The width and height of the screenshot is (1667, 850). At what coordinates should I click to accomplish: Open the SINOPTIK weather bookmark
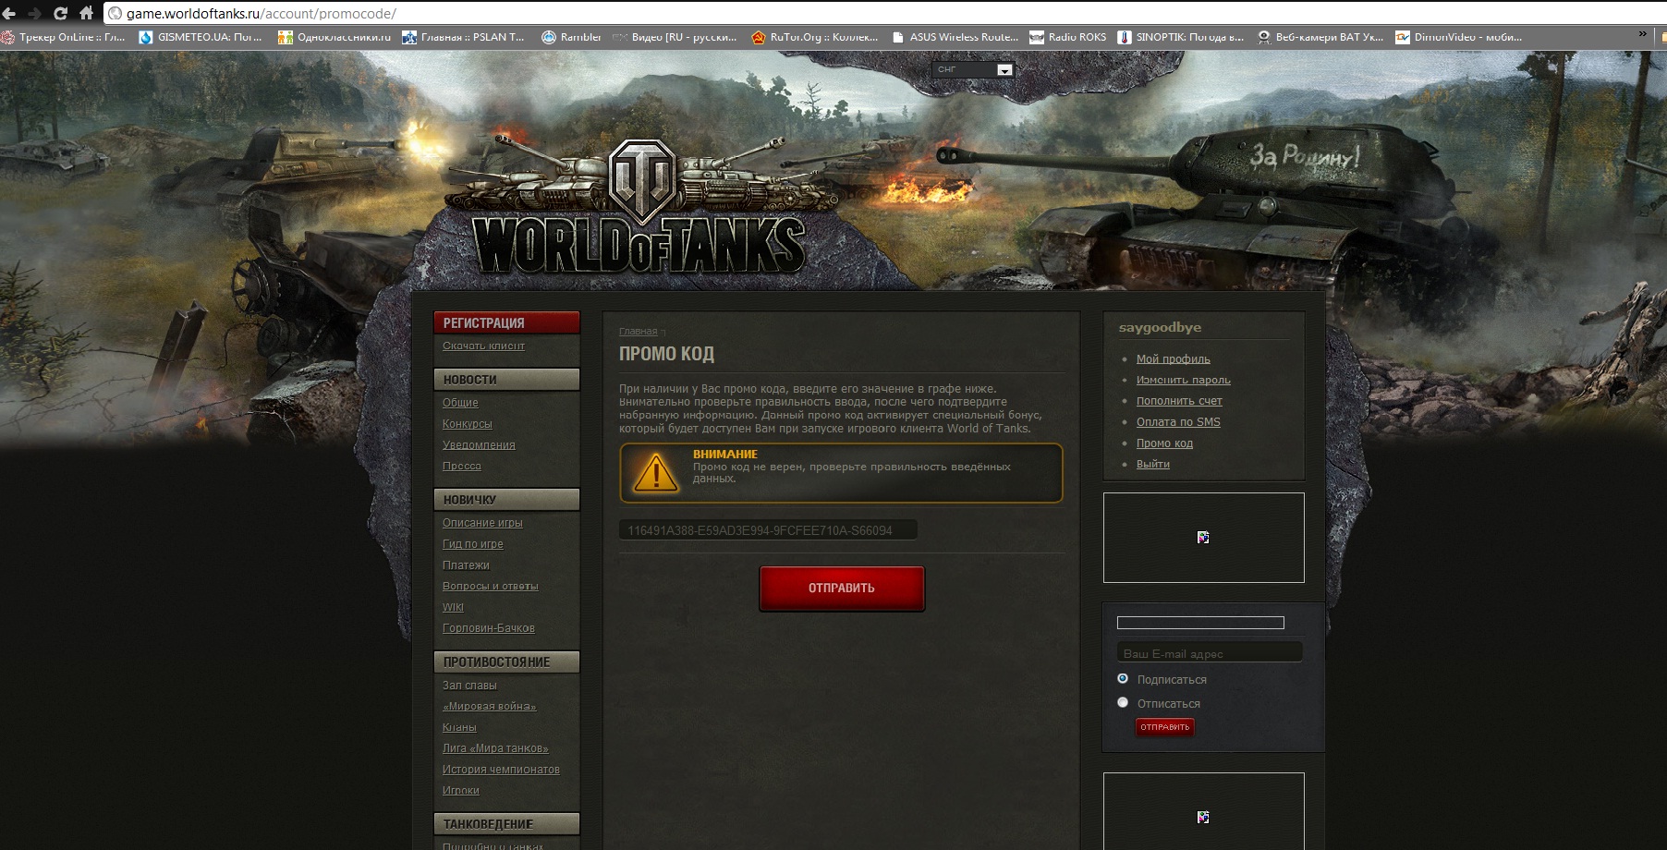(1181, 37)
